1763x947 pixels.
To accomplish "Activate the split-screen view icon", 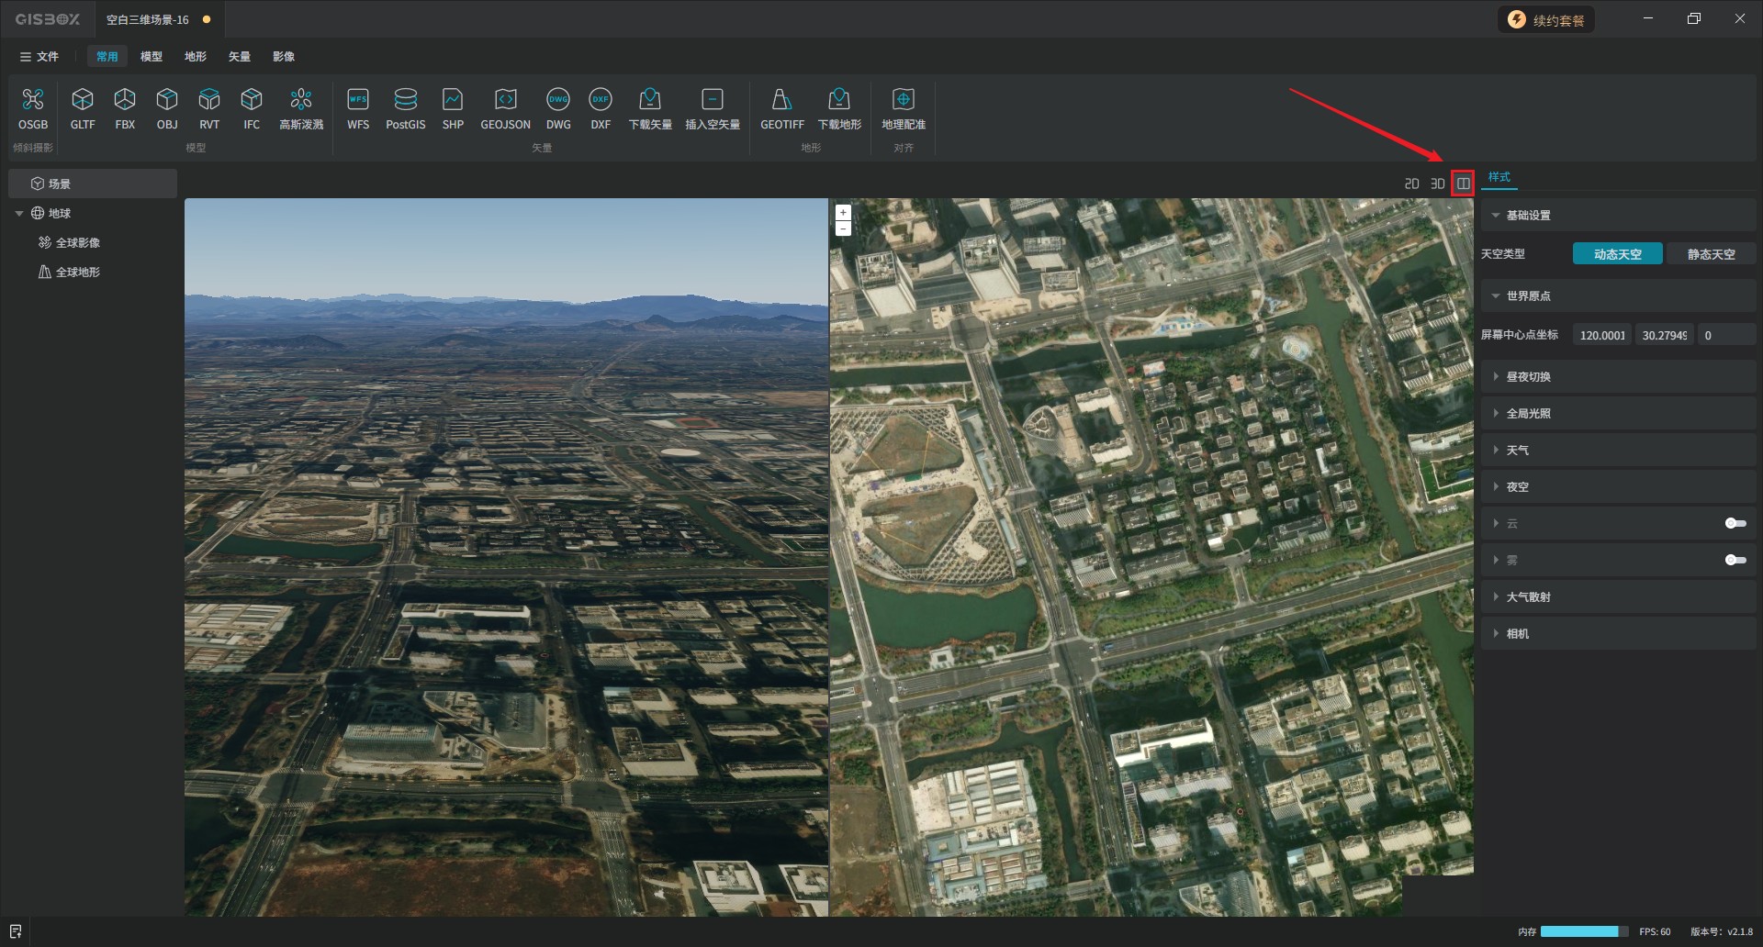I will coord(1463,184).
